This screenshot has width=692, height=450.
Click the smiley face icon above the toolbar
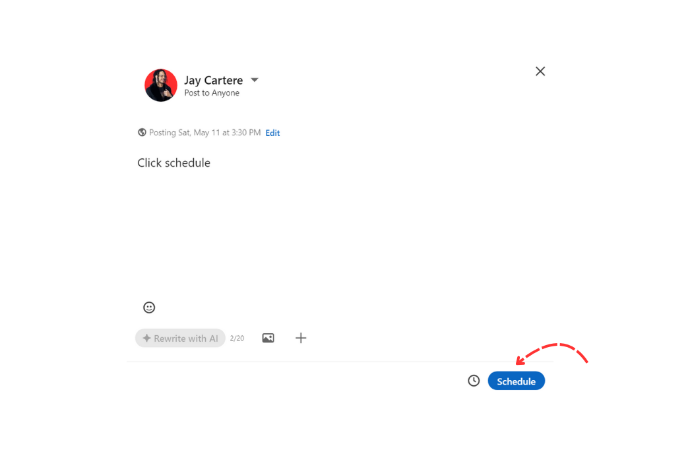click(x=149, y=307)
